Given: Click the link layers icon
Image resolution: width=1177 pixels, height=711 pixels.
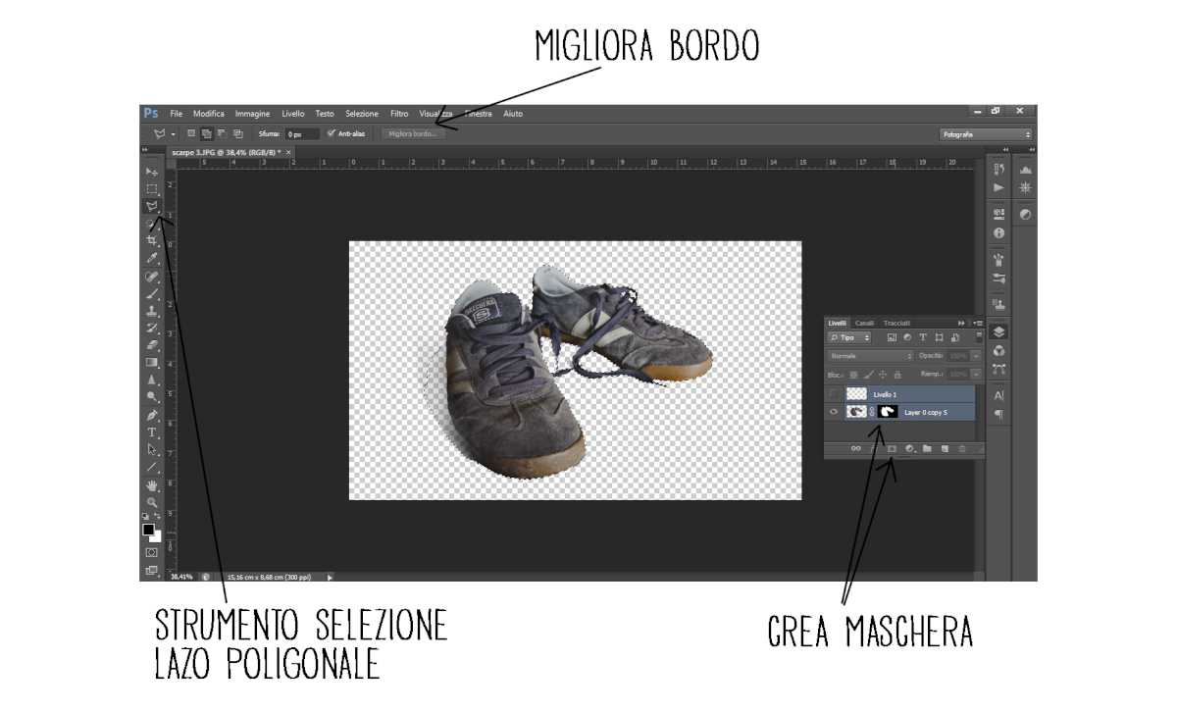Looking at the screenshot, I should pyautogui.click(x=856, y=448).
